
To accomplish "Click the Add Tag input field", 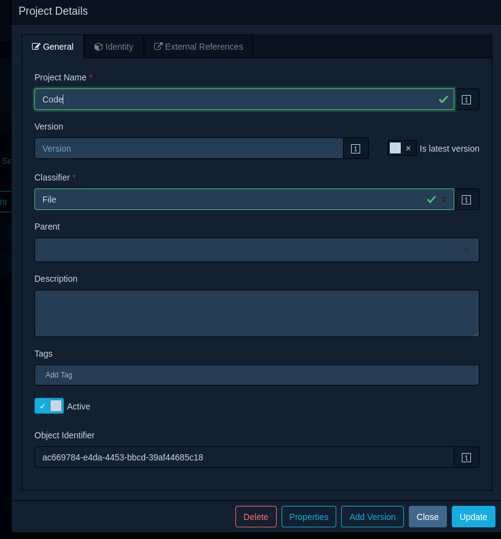I will point(257,374).
